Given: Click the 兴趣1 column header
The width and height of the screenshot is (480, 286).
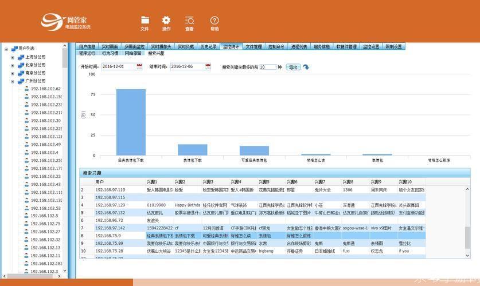Looking at the screenshot, I should [159, 182].
